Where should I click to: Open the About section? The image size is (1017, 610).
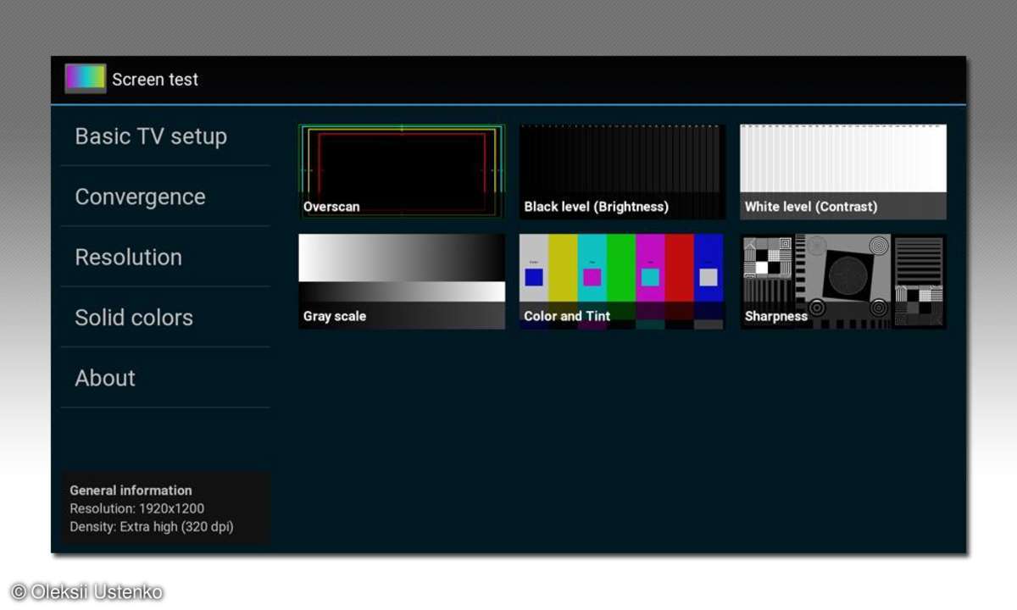click(165, 377)
